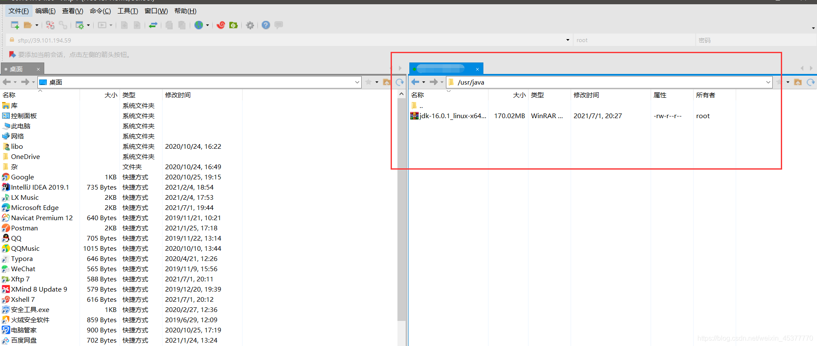Click the 密码 password field

[x=756, y=40]
